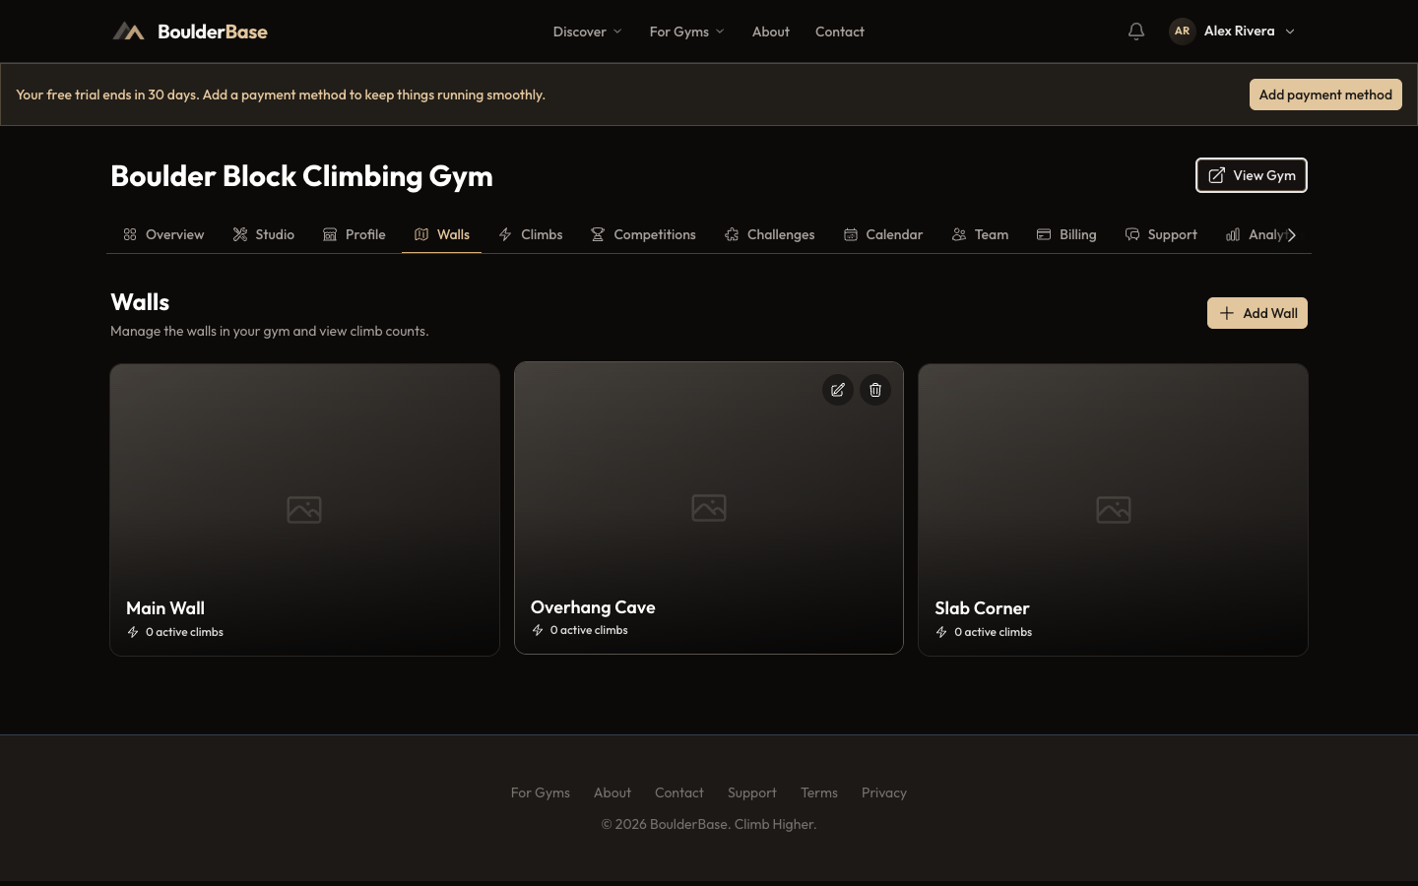
Task: Open the Privacy footer link
Action: pyautogui.click(x=884, y=792)
